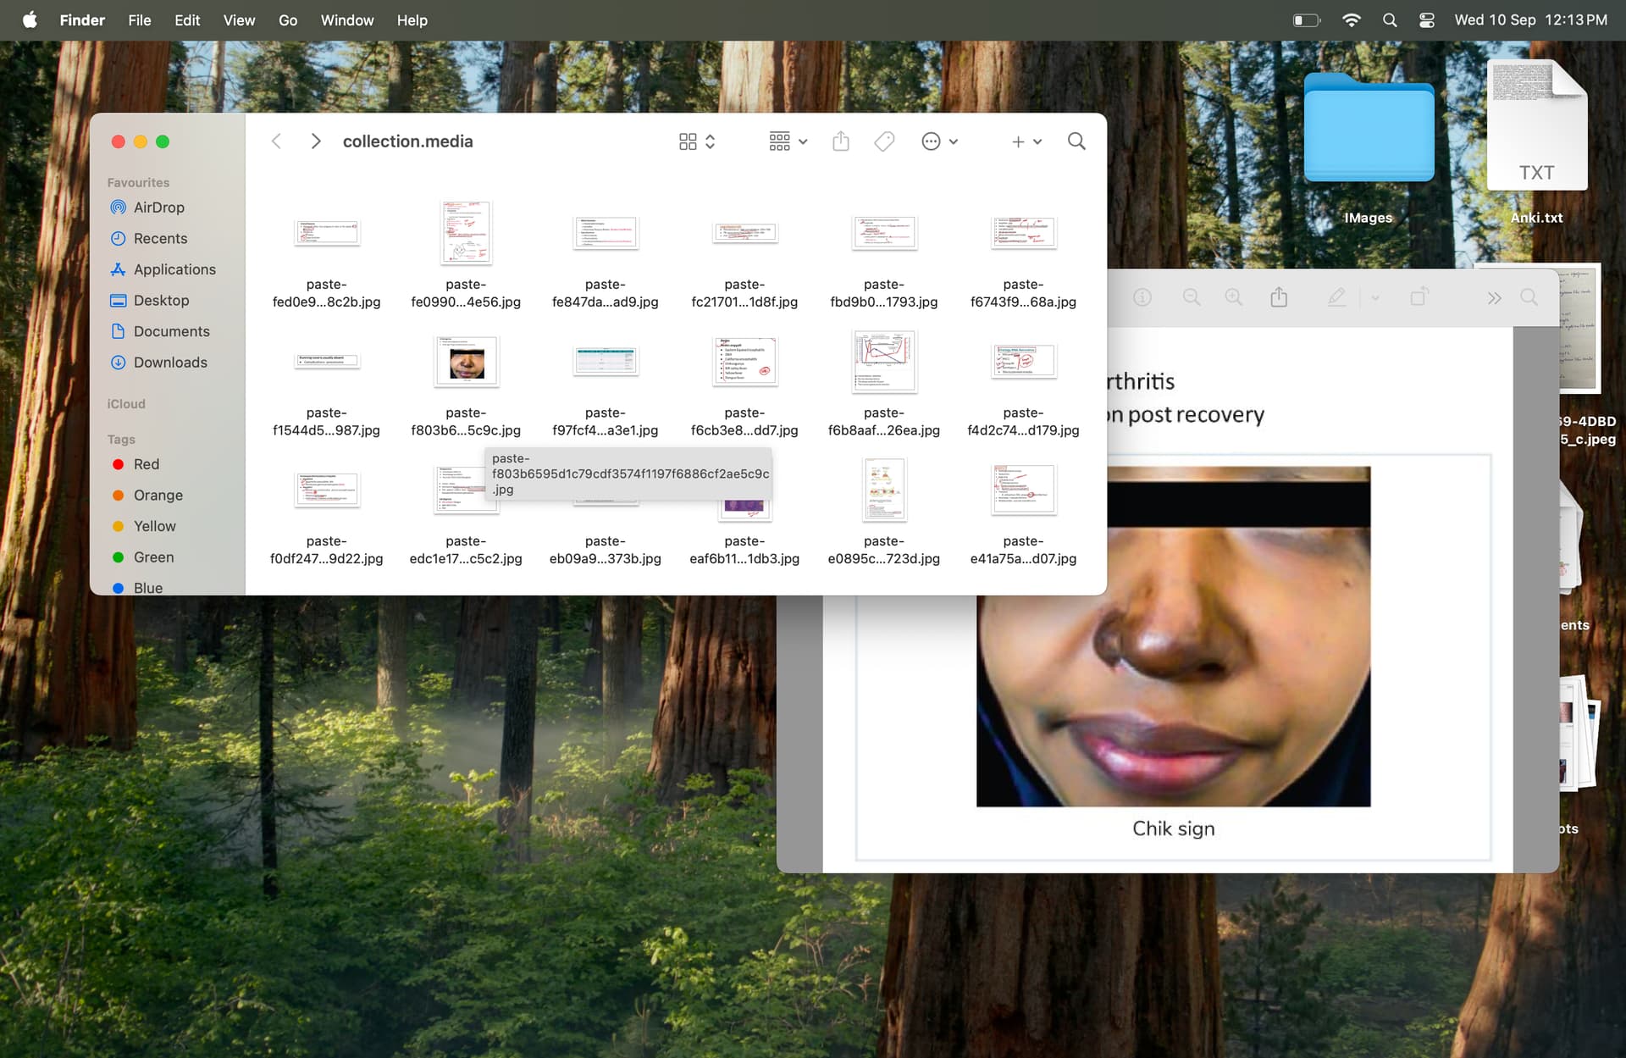The height and width of the screenshot is (1058, 1626).
Task: Open AirDrop in Finder sidebar
Action: pyautogui.click(x=158, y=208)
